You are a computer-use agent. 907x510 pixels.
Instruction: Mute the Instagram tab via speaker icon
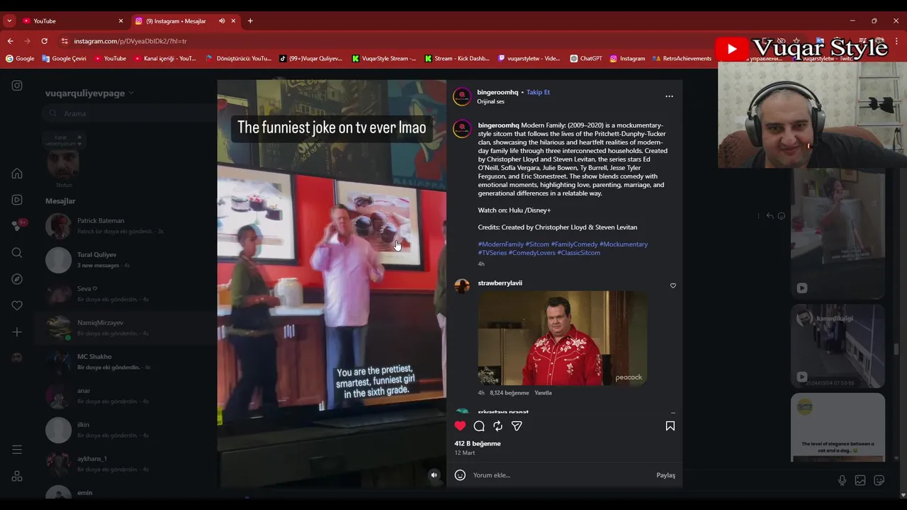pyautogui.click(x=222, y=21)
